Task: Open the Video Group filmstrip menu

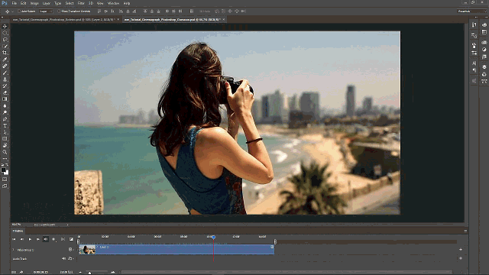Action: point(71,250)
